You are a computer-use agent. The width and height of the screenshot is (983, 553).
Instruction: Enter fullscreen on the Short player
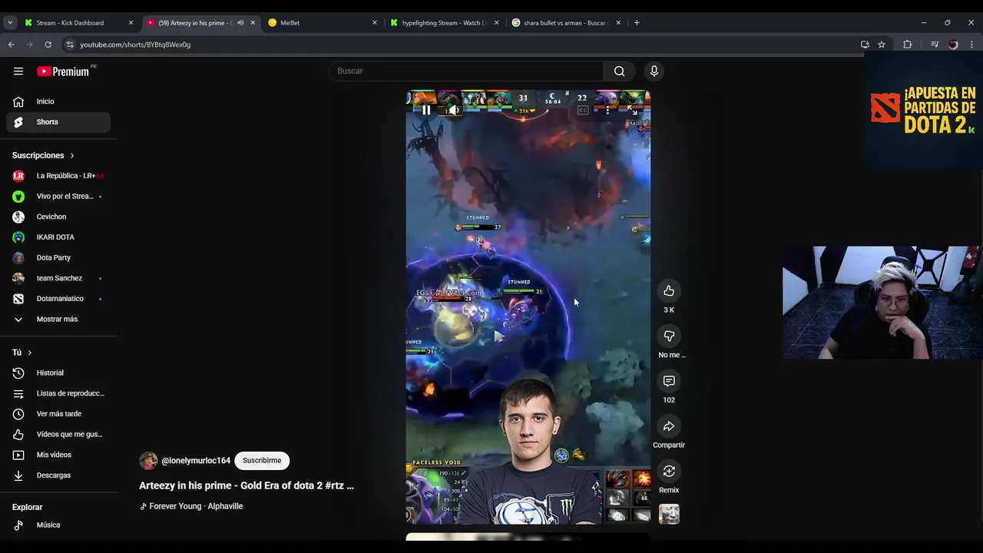pos(632,110)
